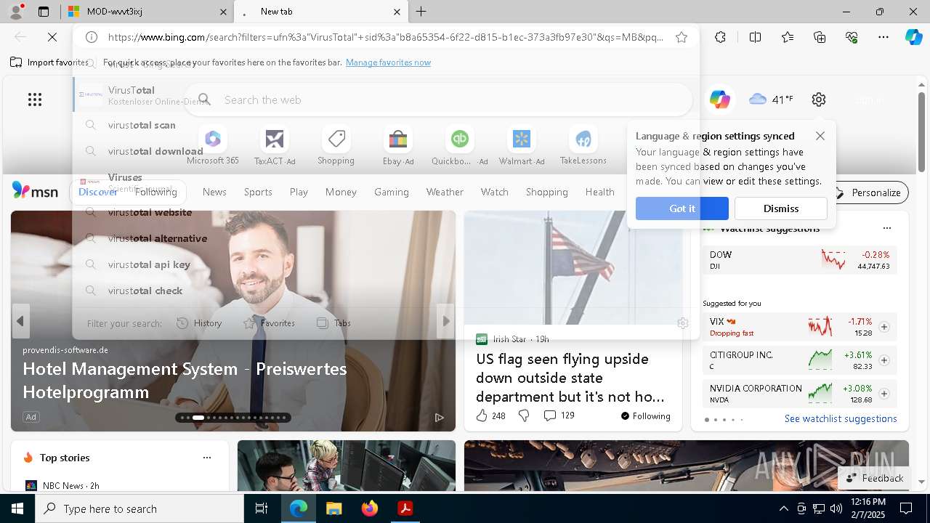Launch Copilot sidebar icon

(914, 37)
